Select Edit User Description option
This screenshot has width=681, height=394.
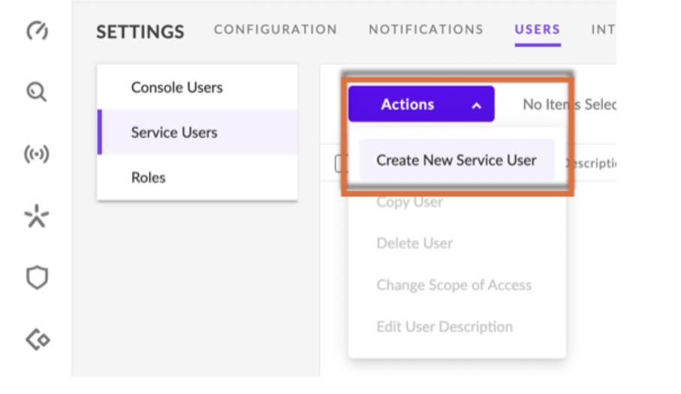click(444, 327)
